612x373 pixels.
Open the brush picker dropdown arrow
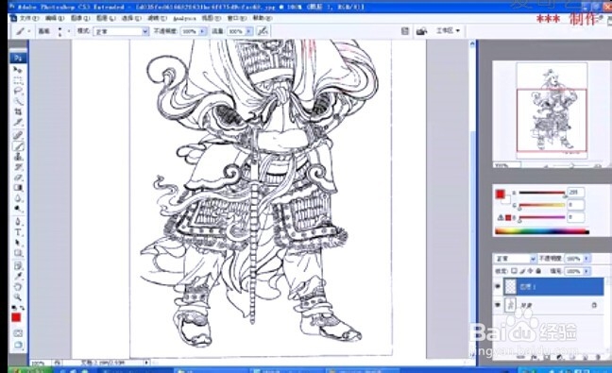(x=68, y=31)
